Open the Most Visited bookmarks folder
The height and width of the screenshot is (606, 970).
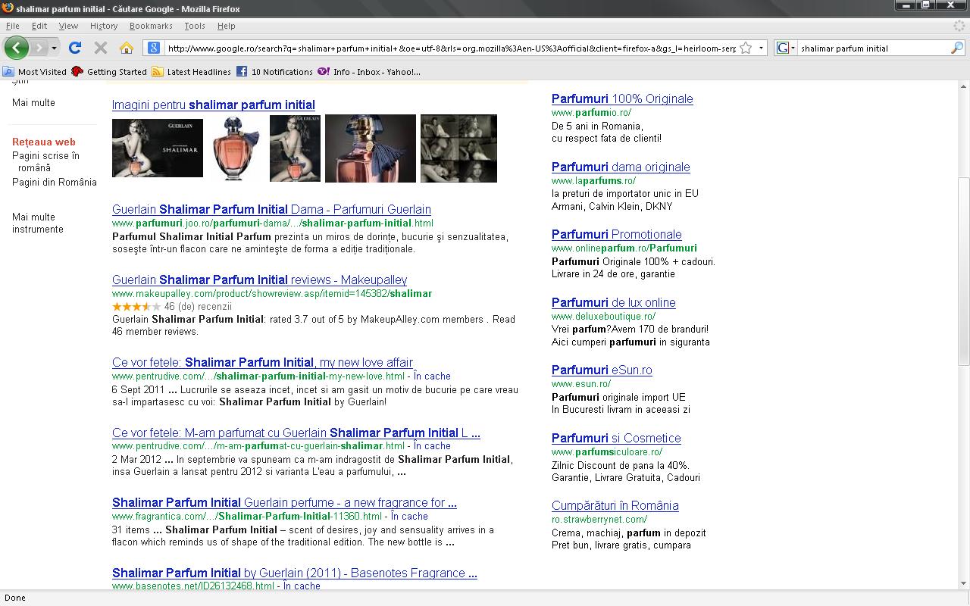tap(35, 72)
